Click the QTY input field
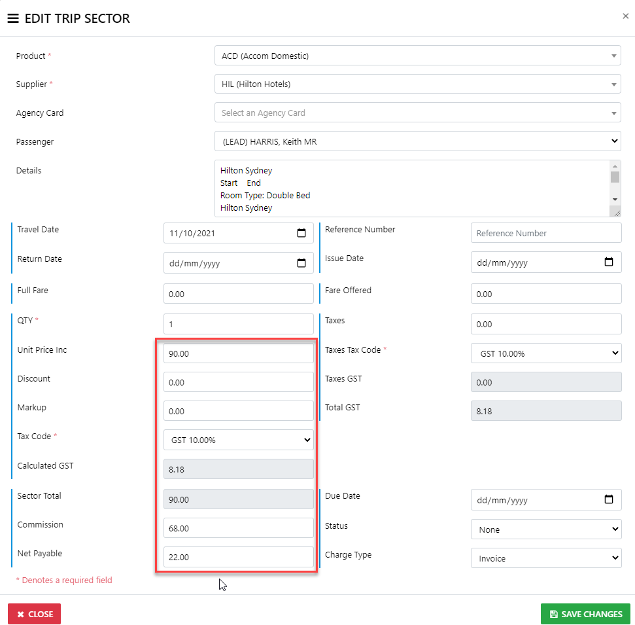Viewport: 635px width, 625px height. point(239,324)
